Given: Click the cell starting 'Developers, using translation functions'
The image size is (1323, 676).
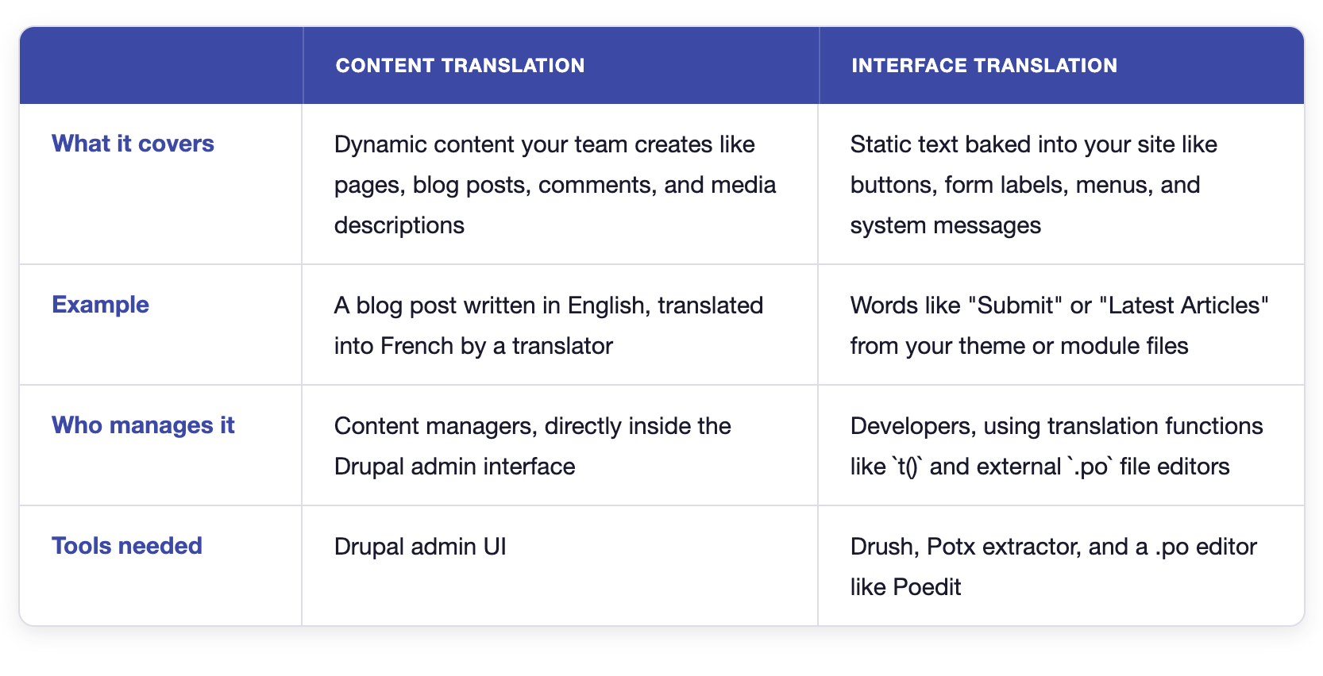Looking at the screenshot, I should click(x=1061, y=446).
